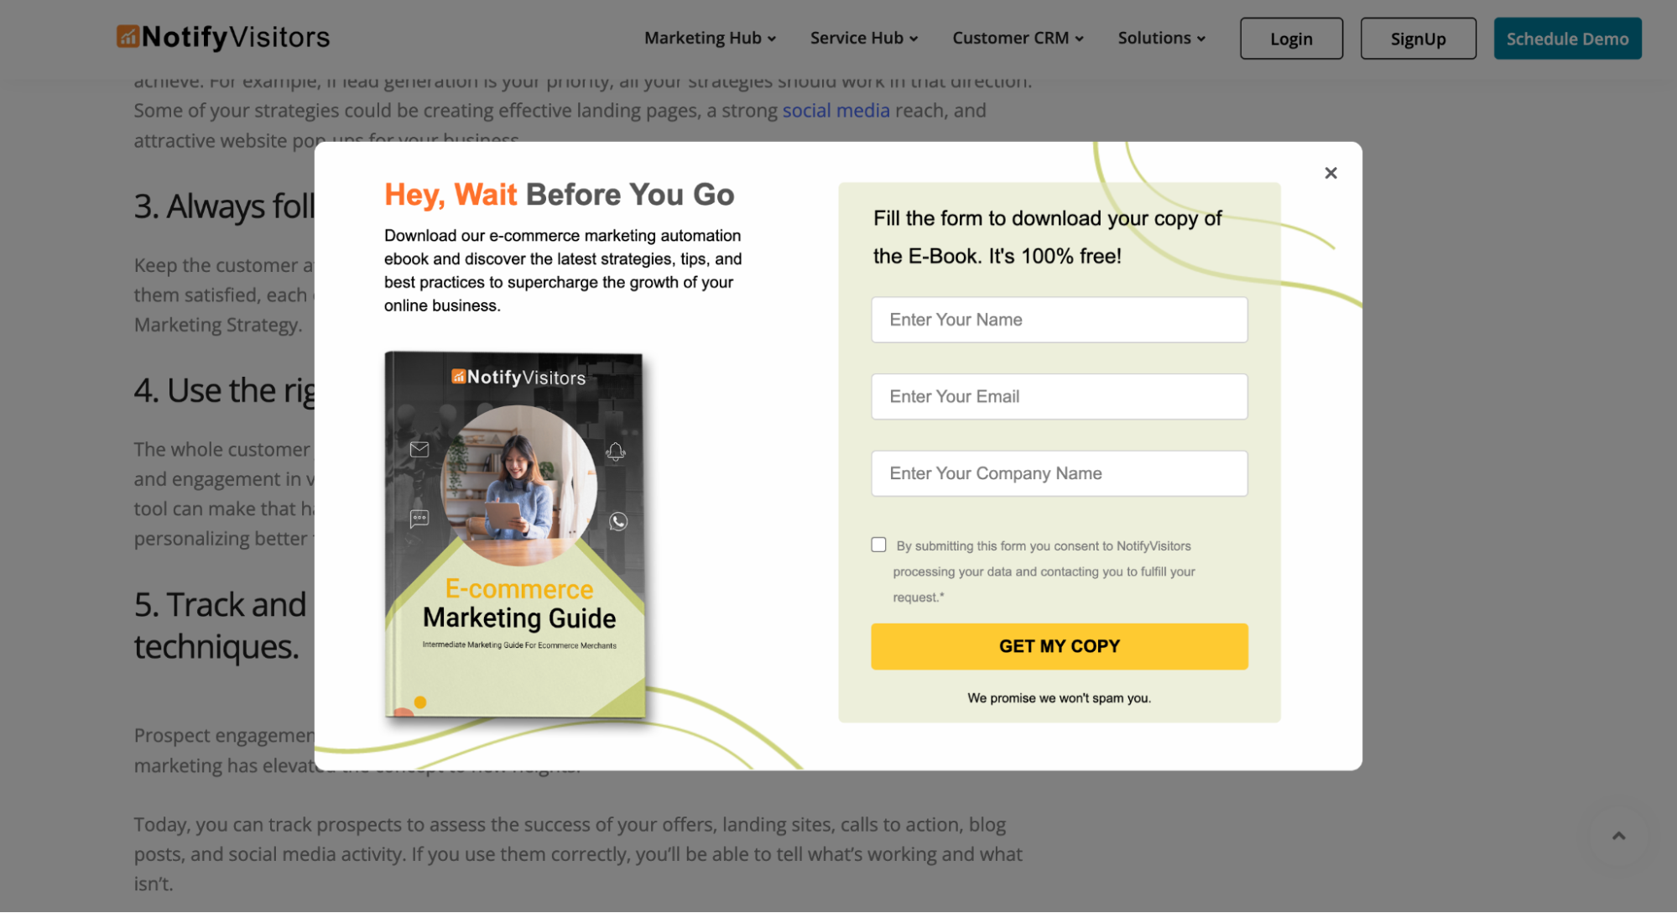The height and width of the screenshot is (913, 1677).
Task: Click the bell icon on ebook cover
Action: pos(616,451)
